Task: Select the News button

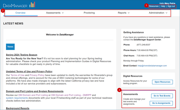Action: coord(10,47)
